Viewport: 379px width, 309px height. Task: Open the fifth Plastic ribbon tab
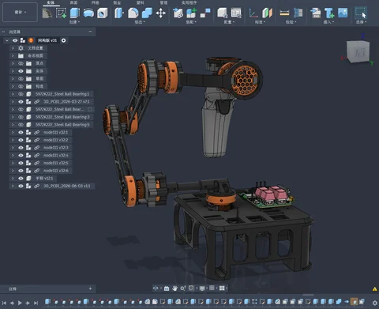tap(141, 2)
